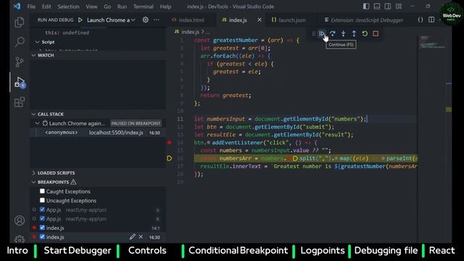The height and width of the screenshot is (261, 464).
Task: Open the View menu
Action: coord(91,7)
